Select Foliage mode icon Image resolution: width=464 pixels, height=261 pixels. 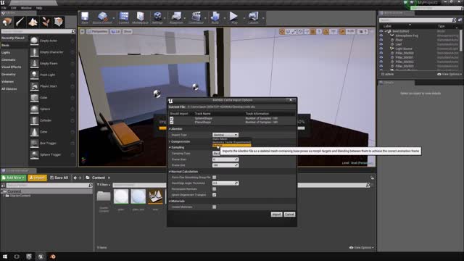(x=46, y=22)
